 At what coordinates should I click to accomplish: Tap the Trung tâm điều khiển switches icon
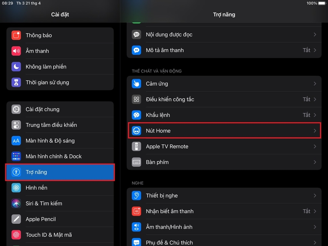[16, 125]
